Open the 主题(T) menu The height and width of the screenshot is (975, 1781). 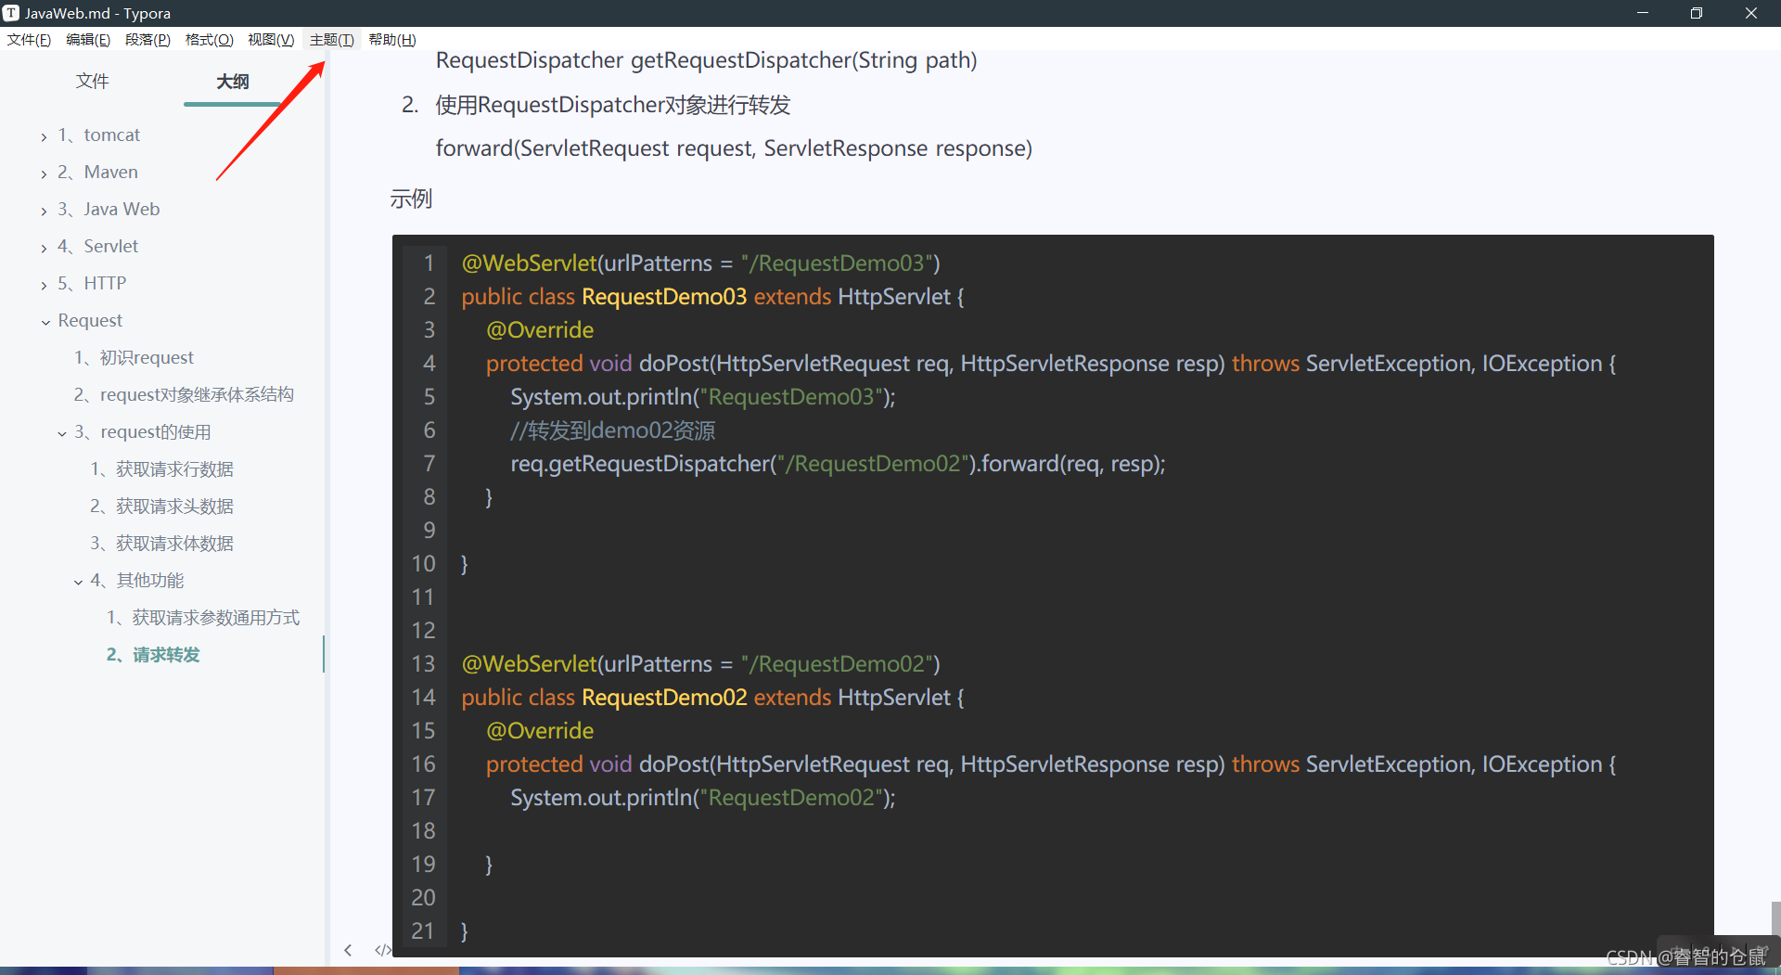coord(332,40)
